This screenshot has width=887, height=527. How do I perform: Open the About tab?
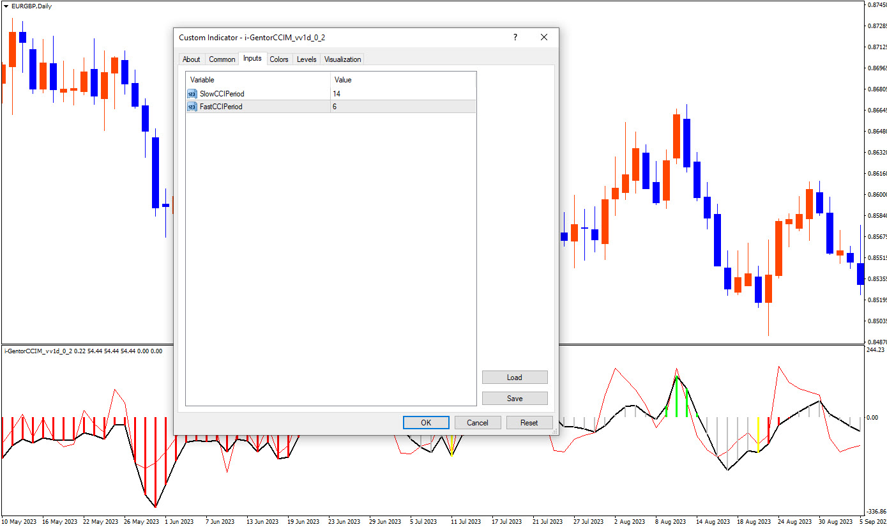click(x=191, y=59)
